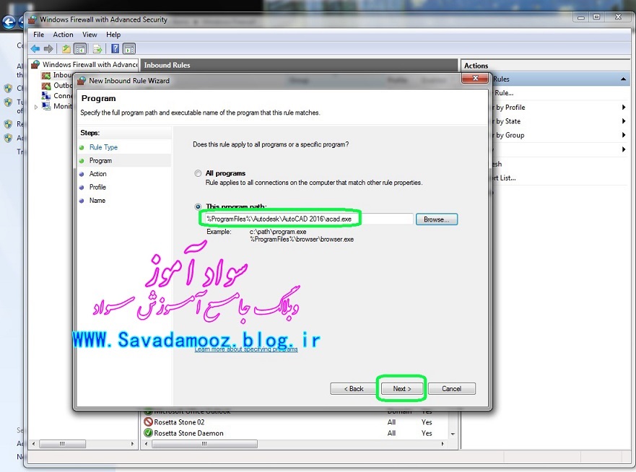Viewport: 636px width, 472px height.
Task: Expand the by Profile submenu arrow
Action: pos(624,108)
